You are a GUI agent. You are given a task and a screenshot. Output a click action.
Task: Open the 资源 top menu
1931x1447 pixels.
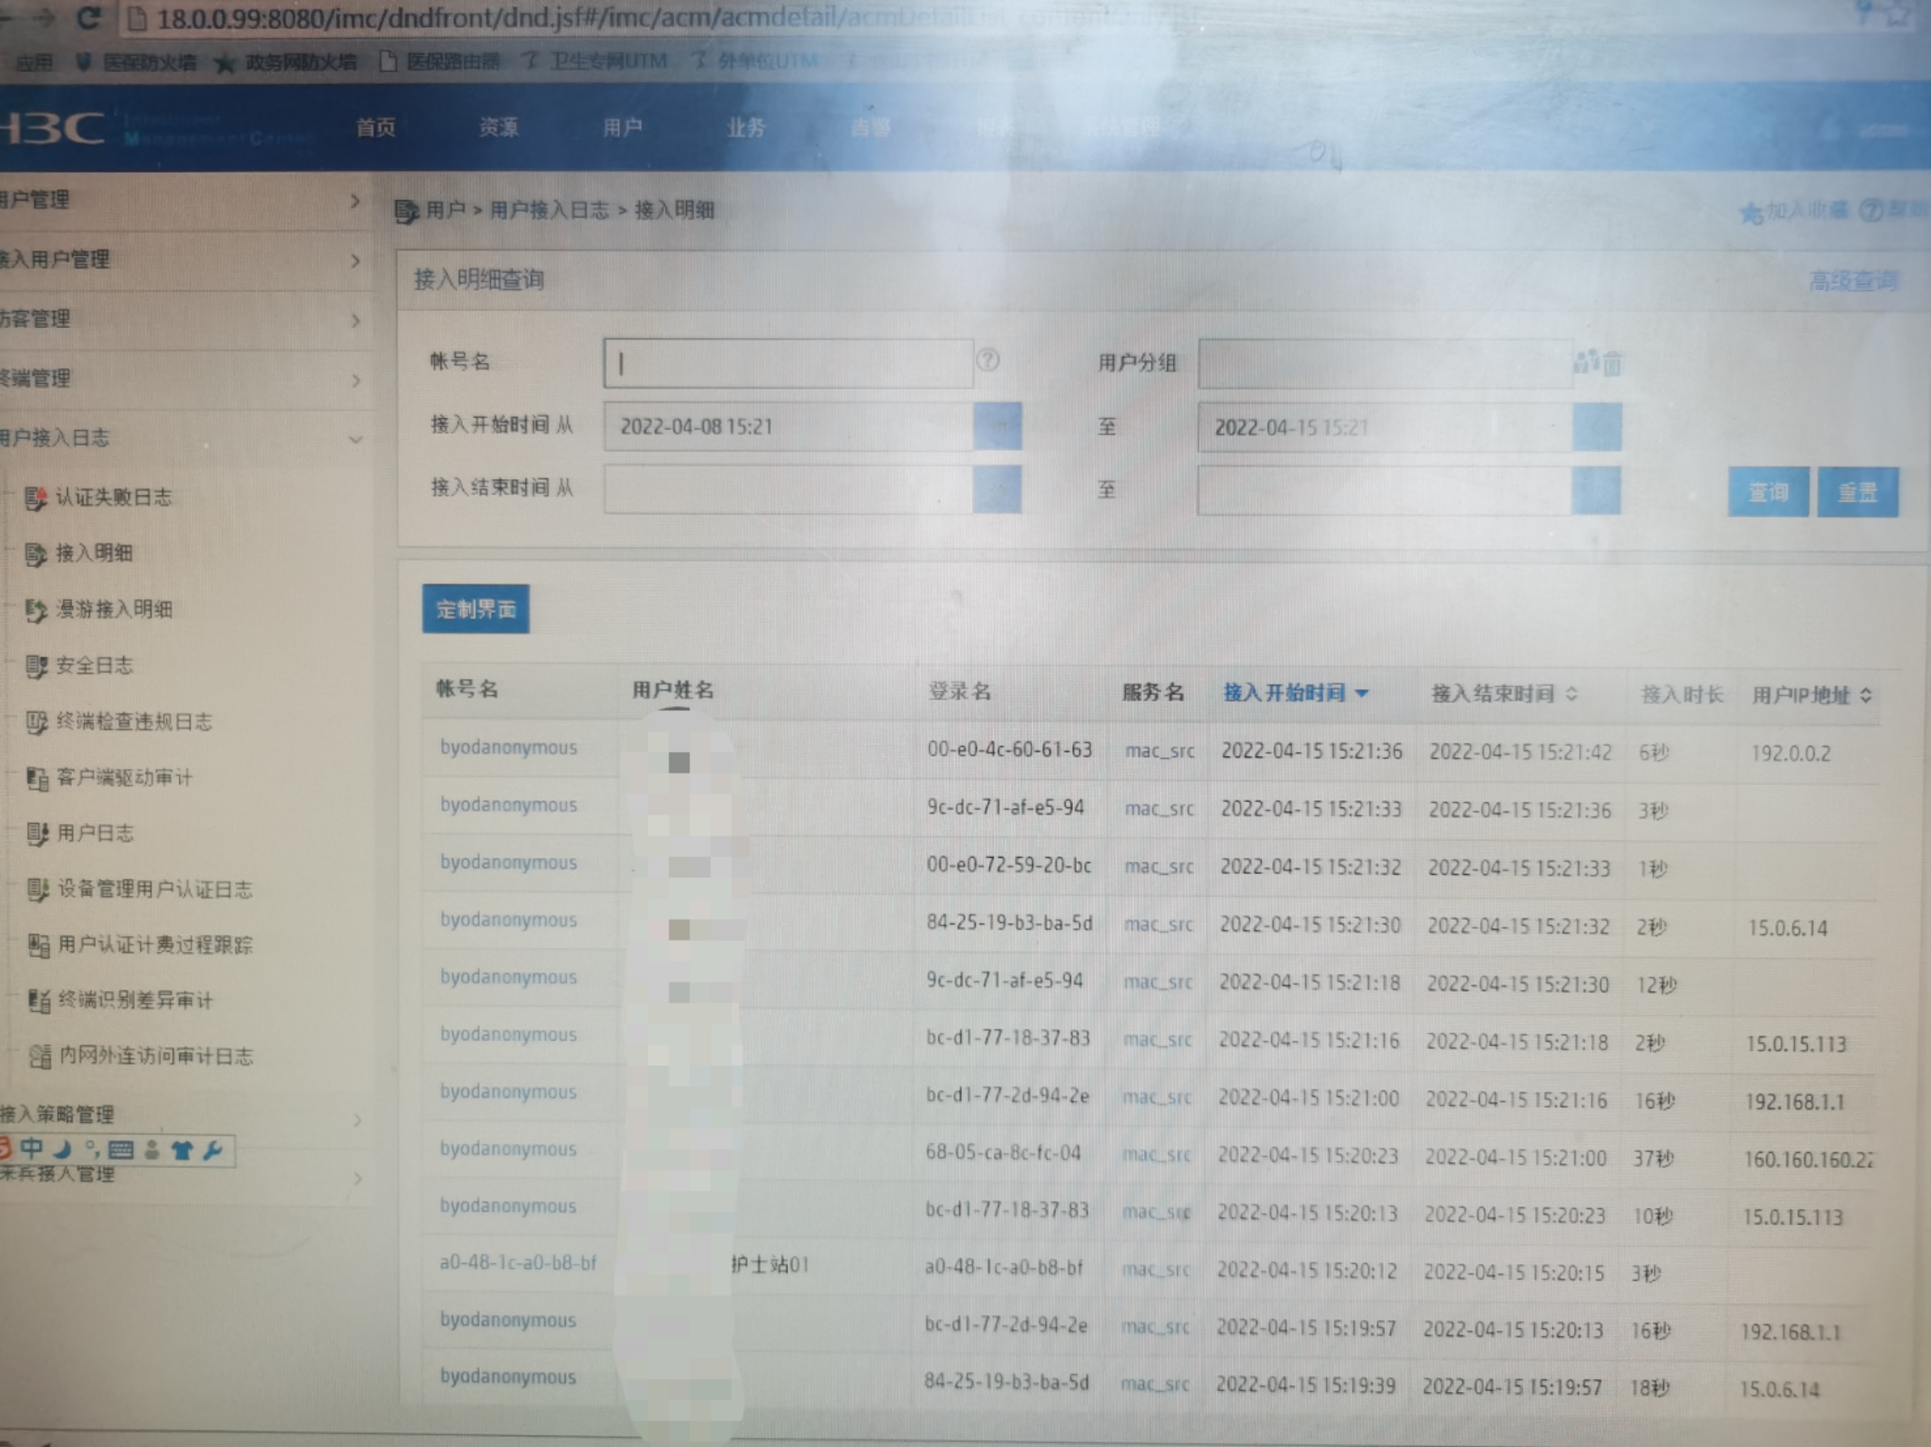pos(498,127)
